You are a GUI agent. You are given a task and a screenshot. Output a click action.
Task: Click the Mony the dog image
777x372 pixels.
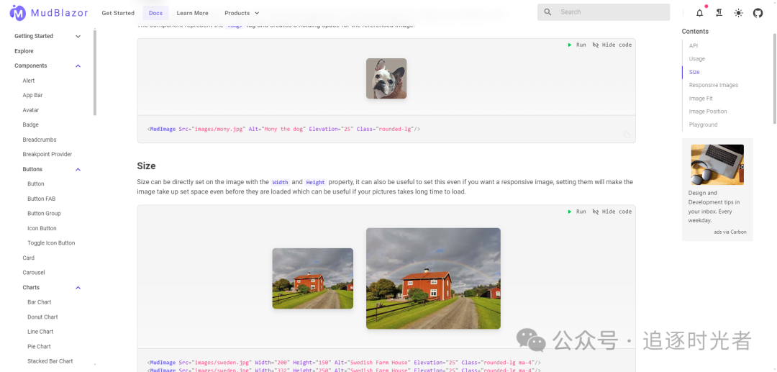tap(386, 78)
